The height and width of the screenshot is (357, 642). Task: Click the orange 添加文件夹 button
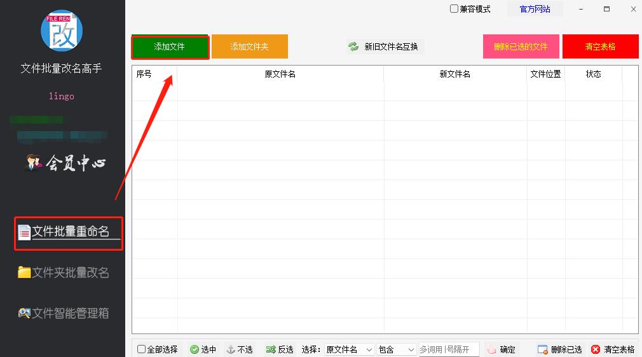tap(249, 46)
